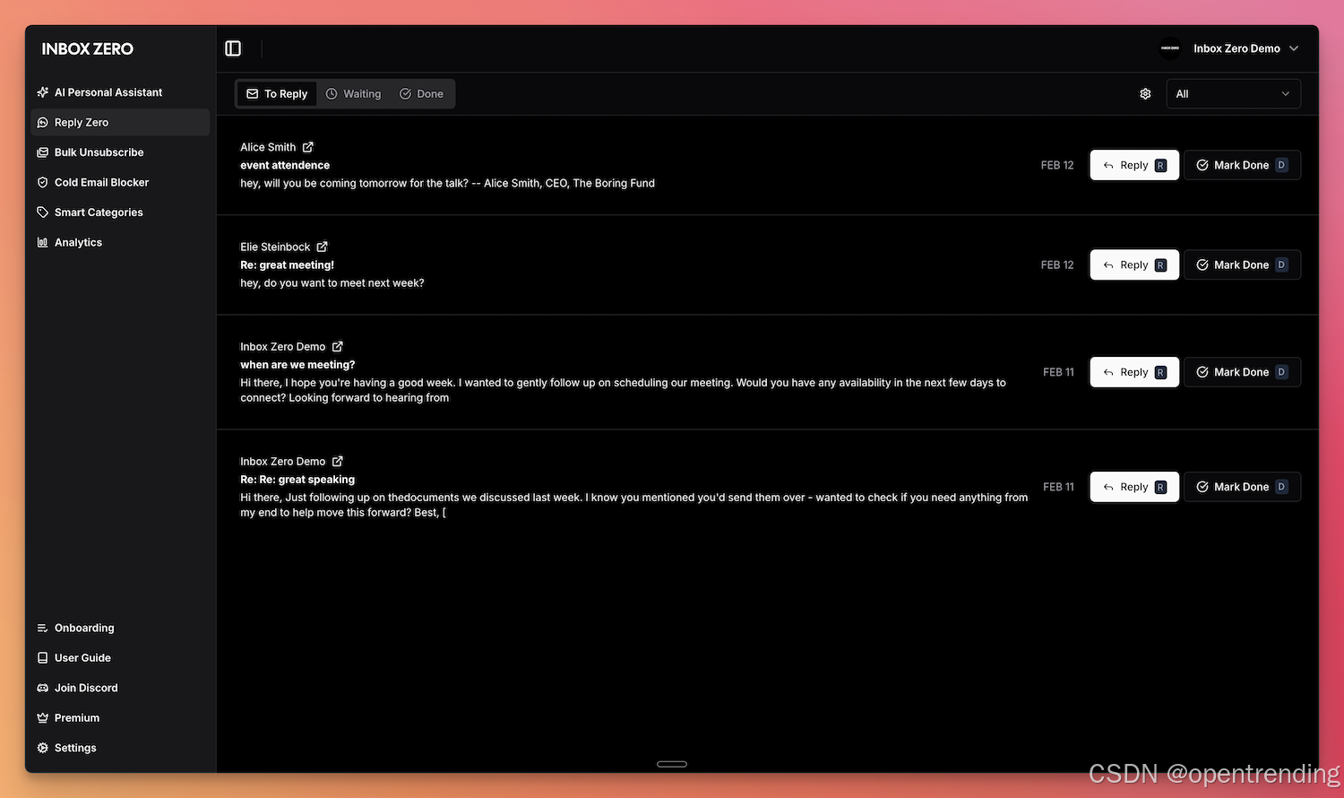Open Smart Categories

click(x=120, y=213)
